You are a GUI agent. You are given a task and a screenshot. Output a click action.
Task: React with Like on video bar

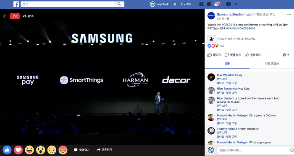7,150
